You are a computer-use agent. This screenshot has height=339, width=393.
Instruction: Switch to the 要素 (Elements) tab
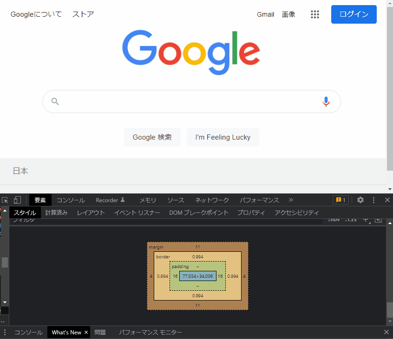(x=40, y=200)
